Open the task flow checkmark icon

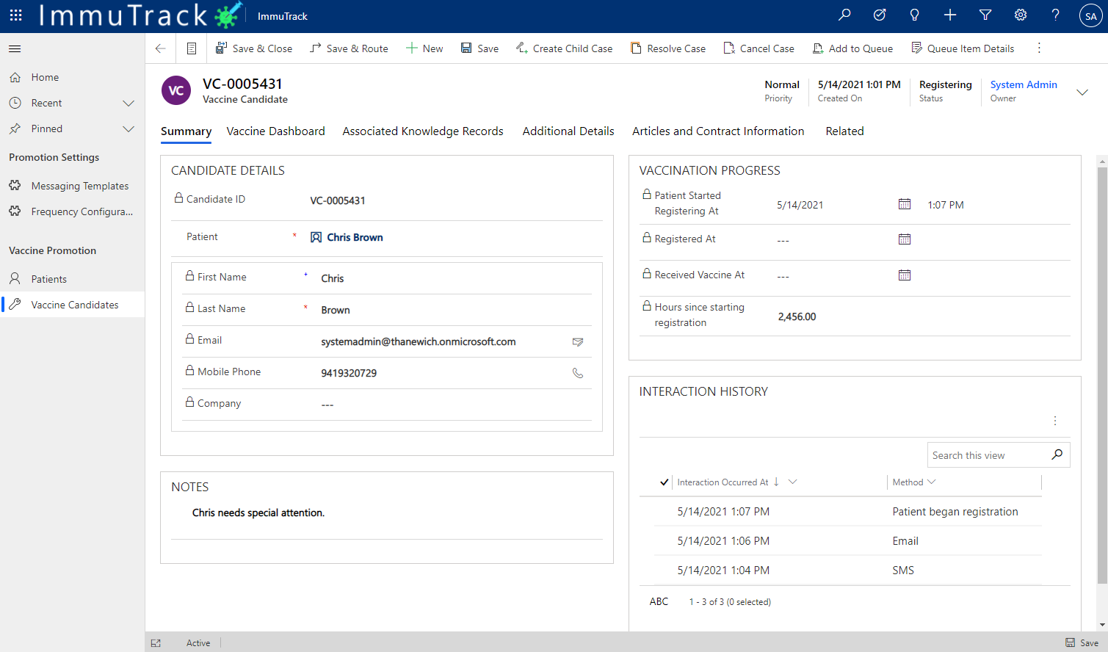click(880, 15)
